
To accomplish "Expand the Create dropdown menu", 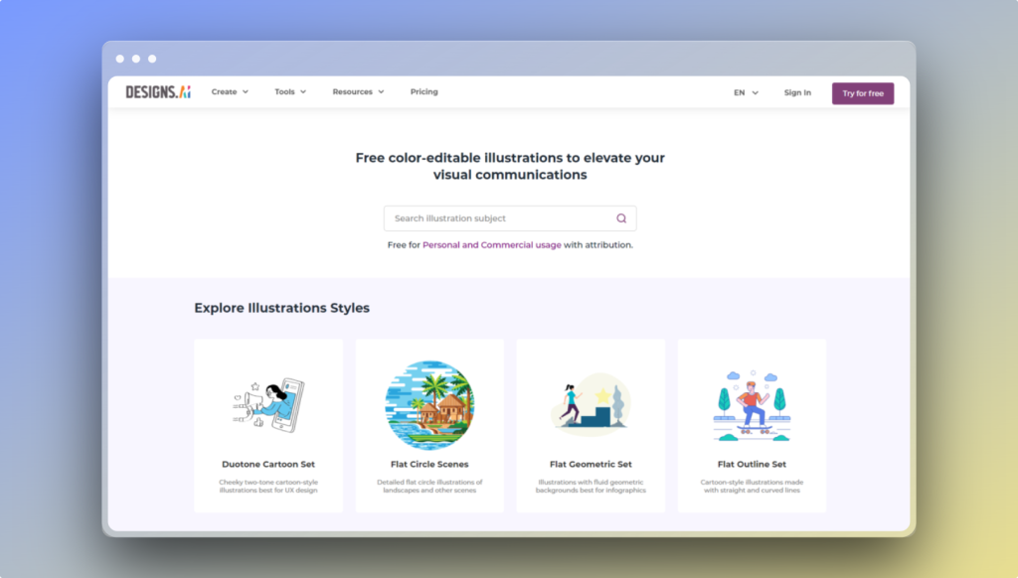I will (230, 92).
